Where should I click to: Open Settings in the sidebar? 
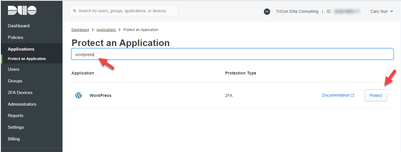coord(16,127)
